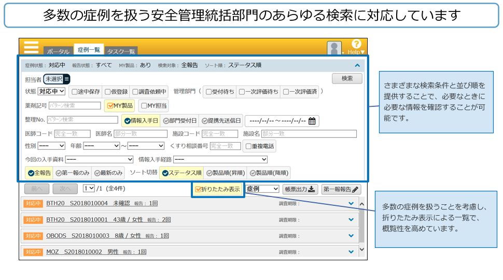Expand the BTH20 S2018010004 case row

[x=351, y=204]
